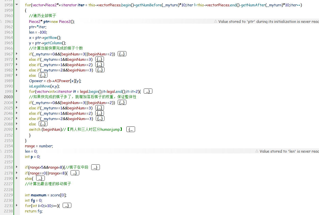Viewport: 319px width, 215px height.
Task: Expand the fold arrow at line 2046
Action: [x=17, y=113]
